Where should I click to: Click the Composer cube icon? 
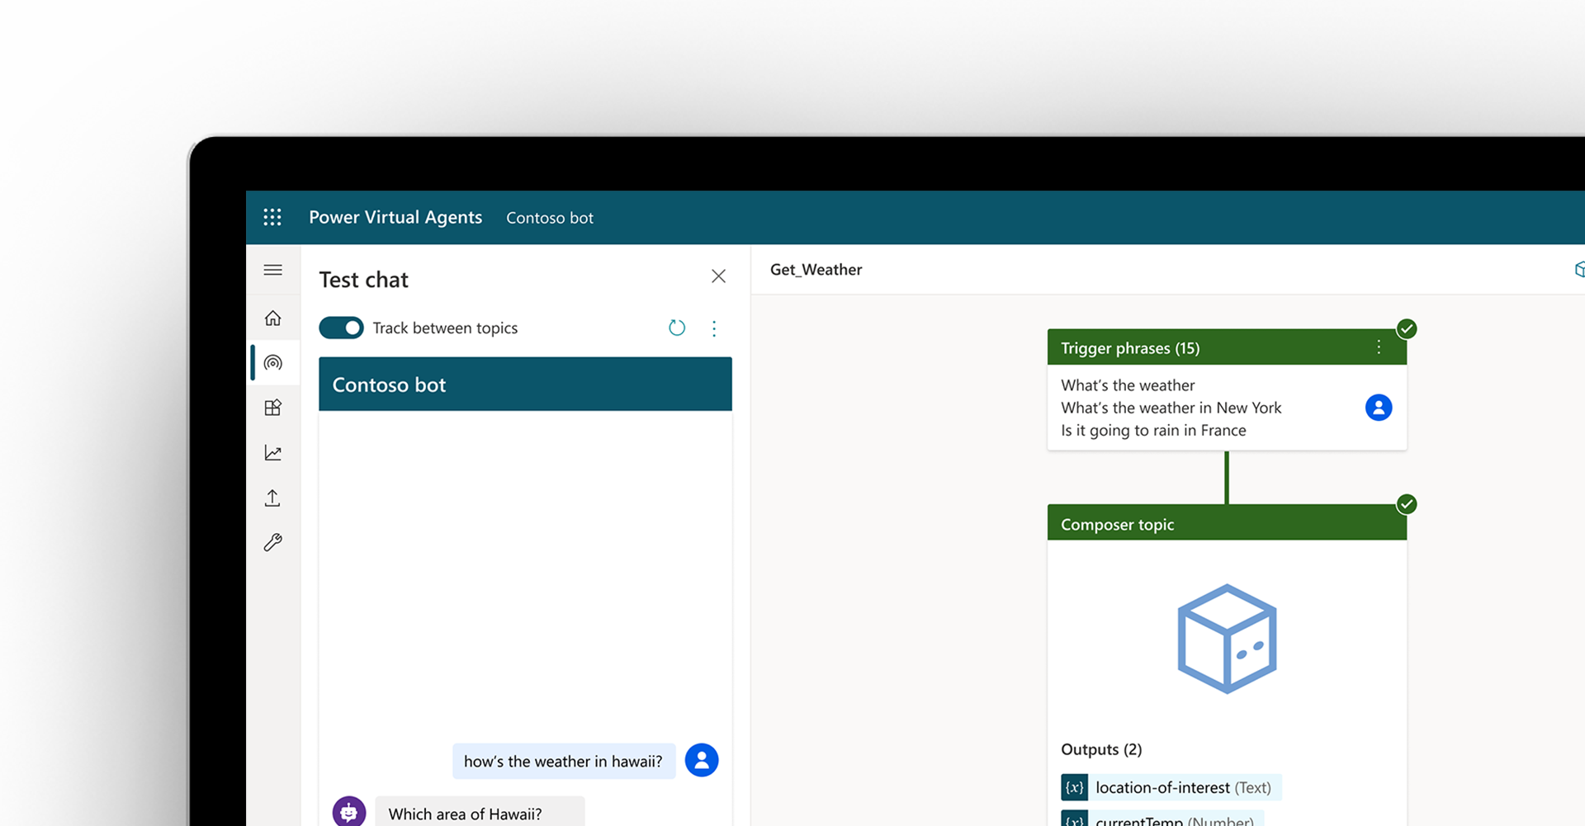click(x=1227, y=639)
